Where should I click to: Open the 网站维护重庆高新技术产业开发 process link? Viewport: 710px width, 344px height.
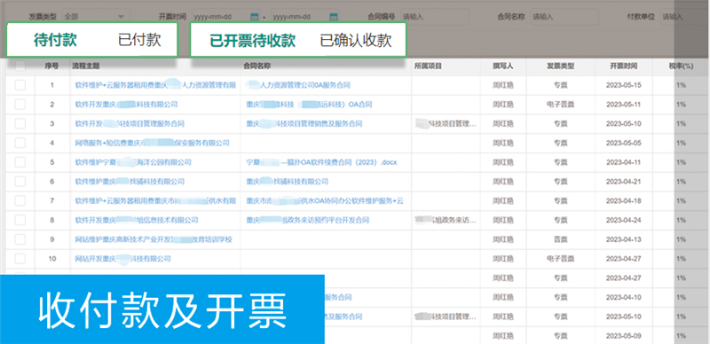pos(154,239)
